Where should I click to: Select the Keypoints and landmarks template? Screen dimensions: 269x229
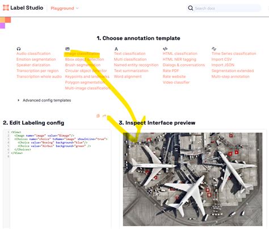[87, 77]
